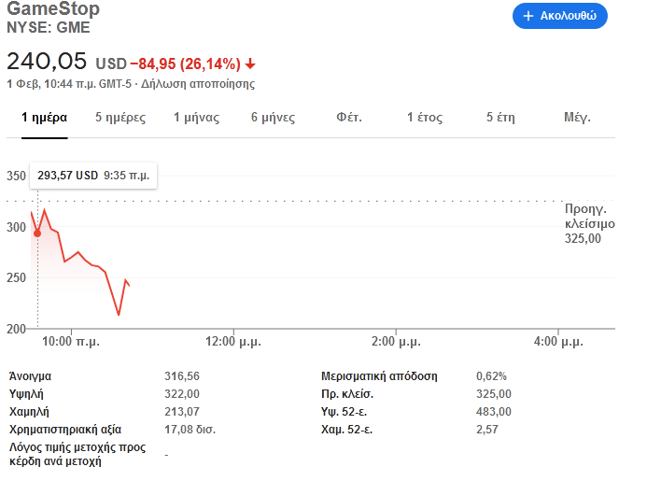661x481 pixels.
Task: Click the Προηγ. κλείσιμο 325,00 chart label
Action: tap(590, 224)
